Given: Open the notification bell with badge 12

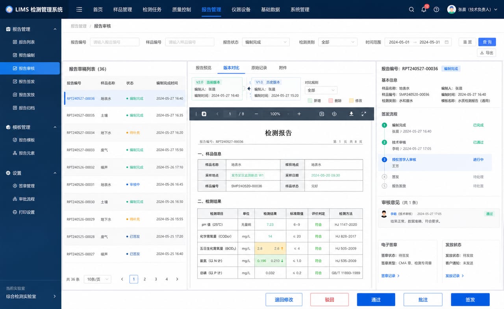Looking at the screenshot, I should pyautogui.click(x=424, y=9).
